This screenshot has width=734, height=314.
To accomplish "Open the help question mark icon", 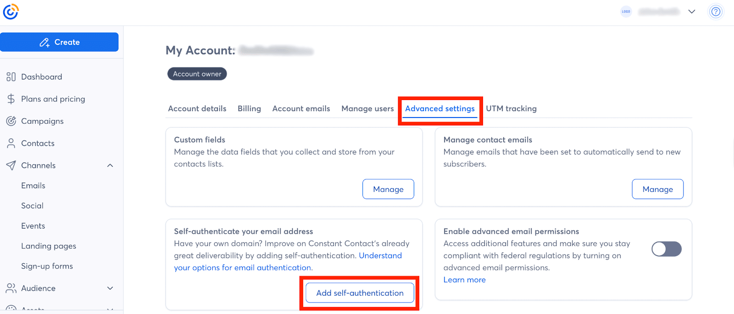I will 715,11.
